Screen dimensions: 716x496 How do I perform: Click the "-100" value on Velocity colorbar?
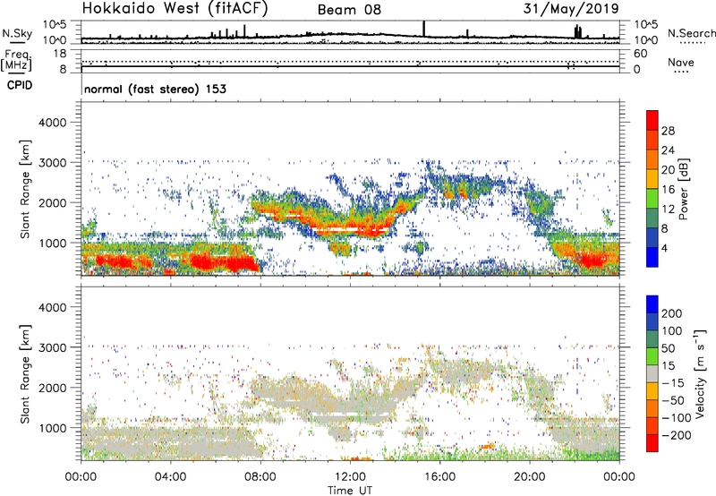[676, 418]
